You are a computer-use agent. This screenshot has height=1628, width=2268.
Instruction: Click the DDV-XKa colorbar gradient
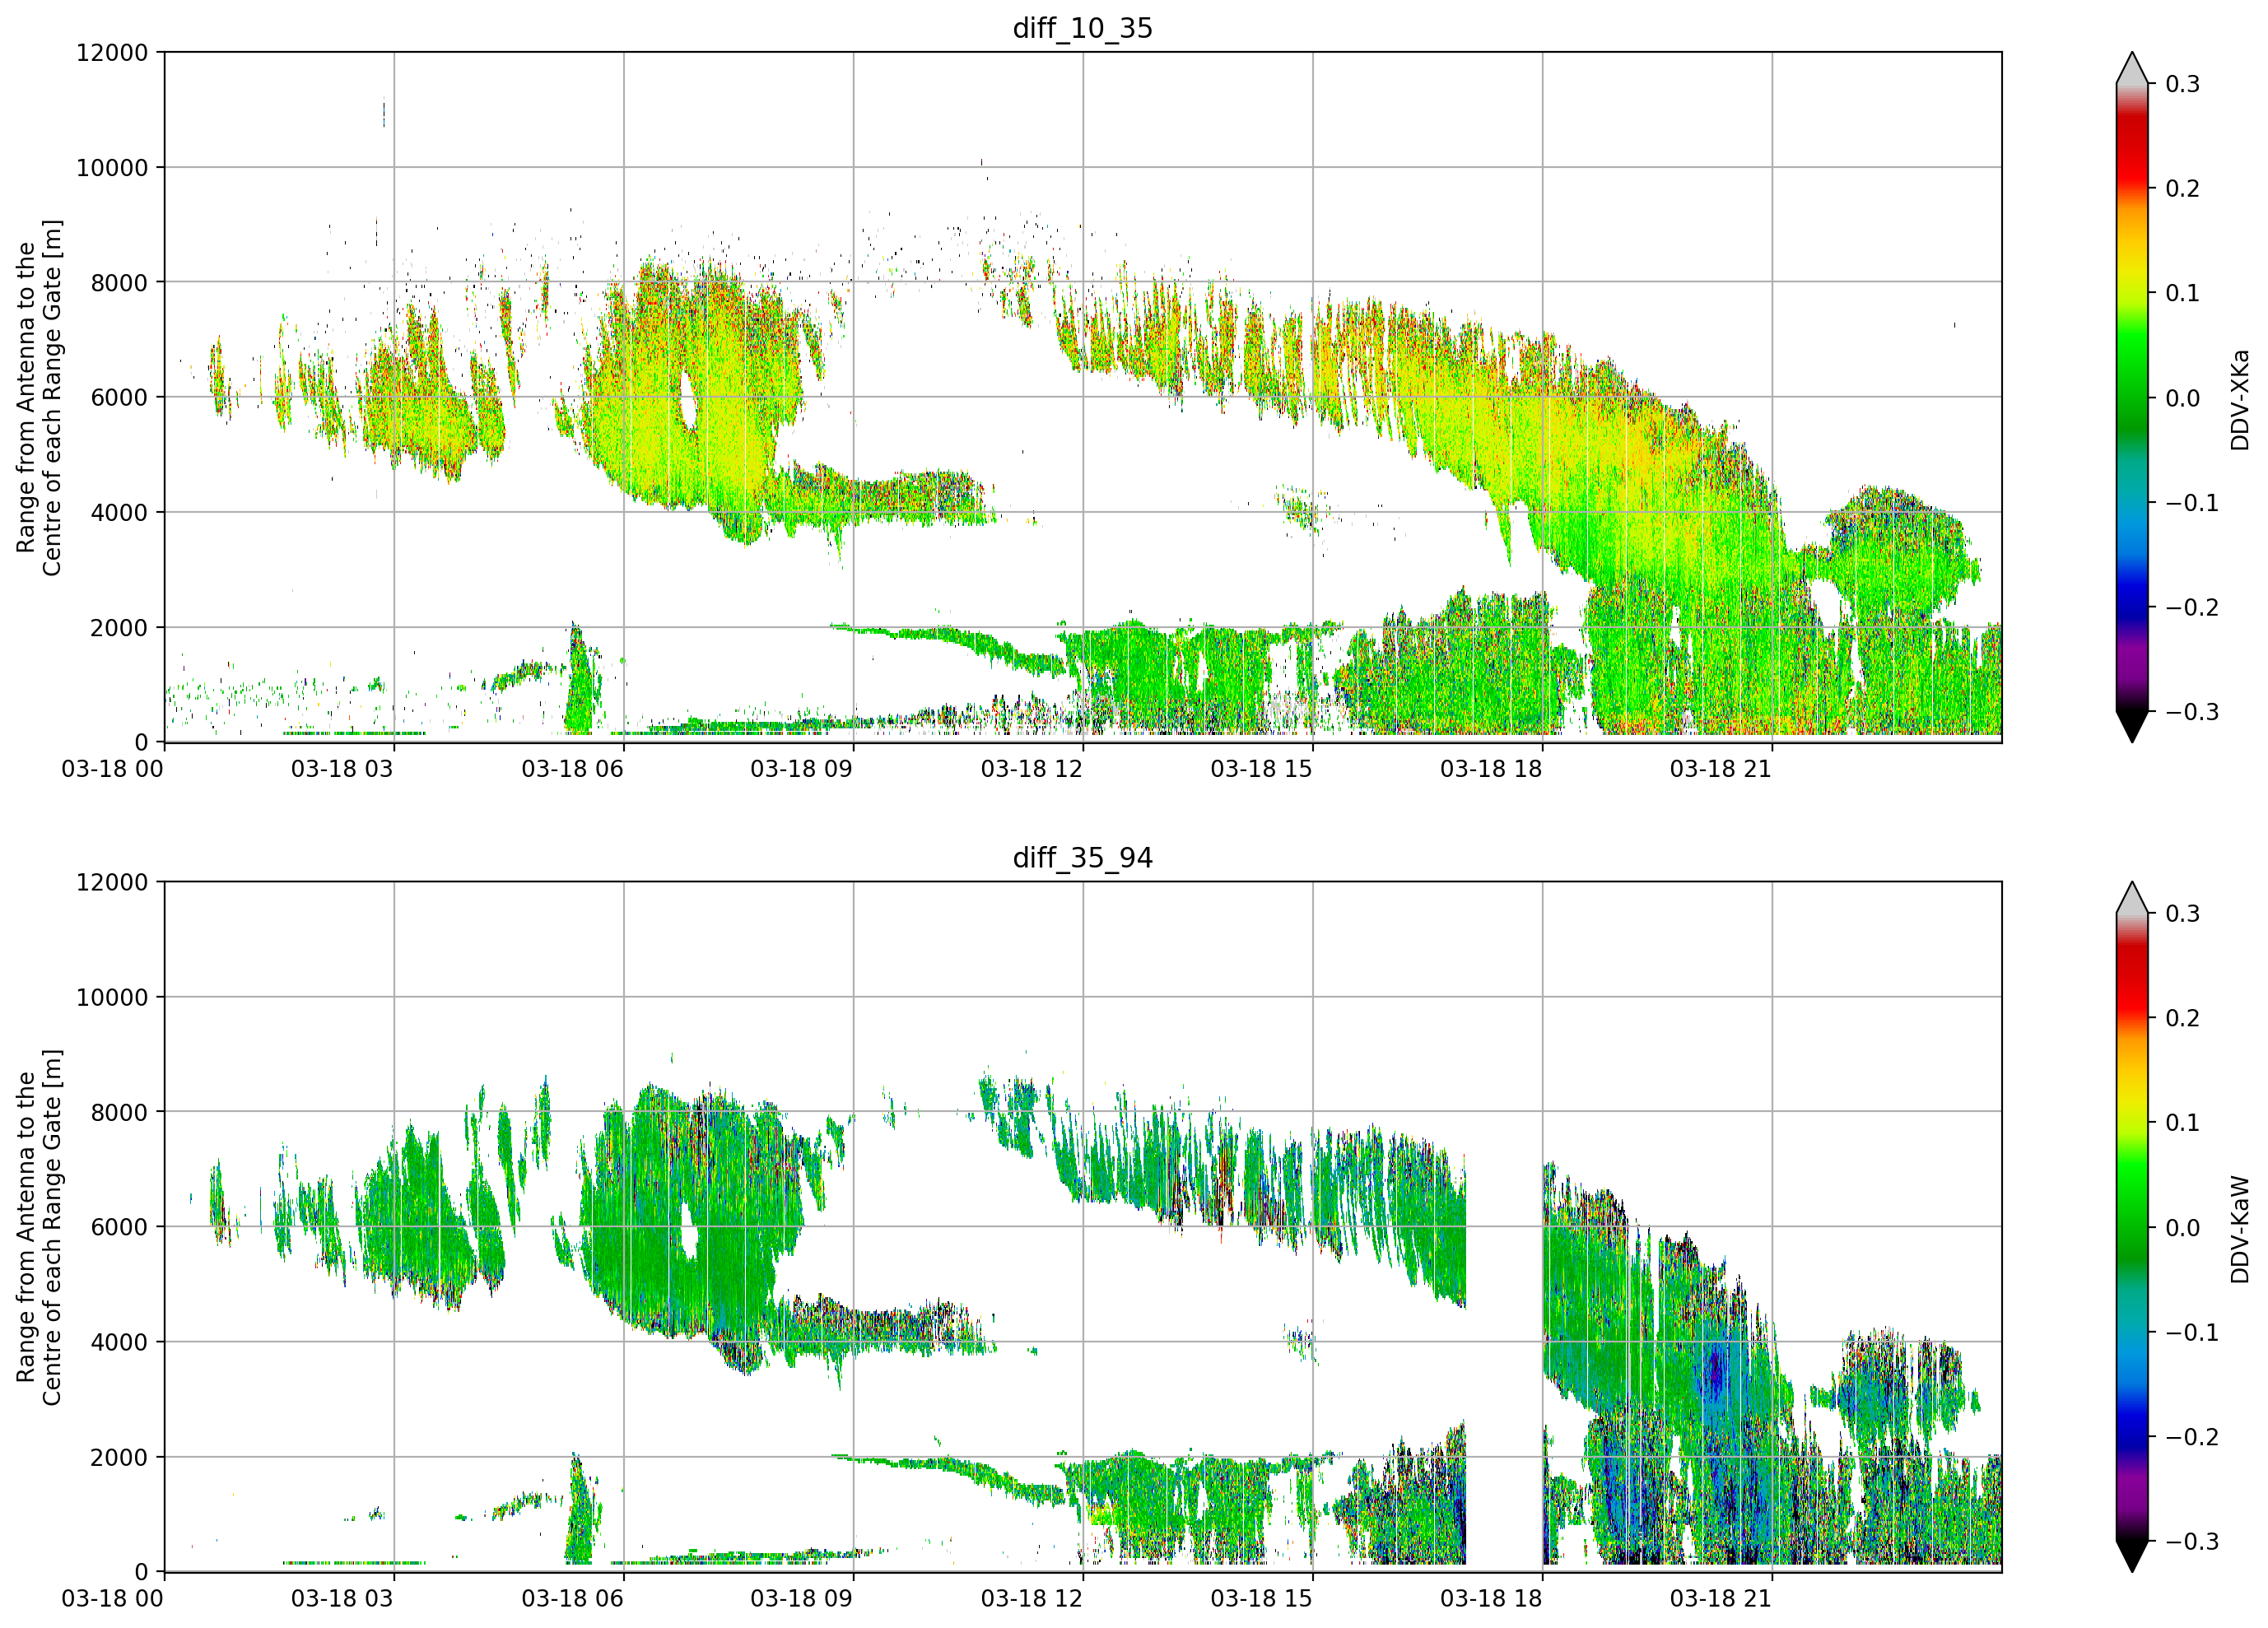2132,397
